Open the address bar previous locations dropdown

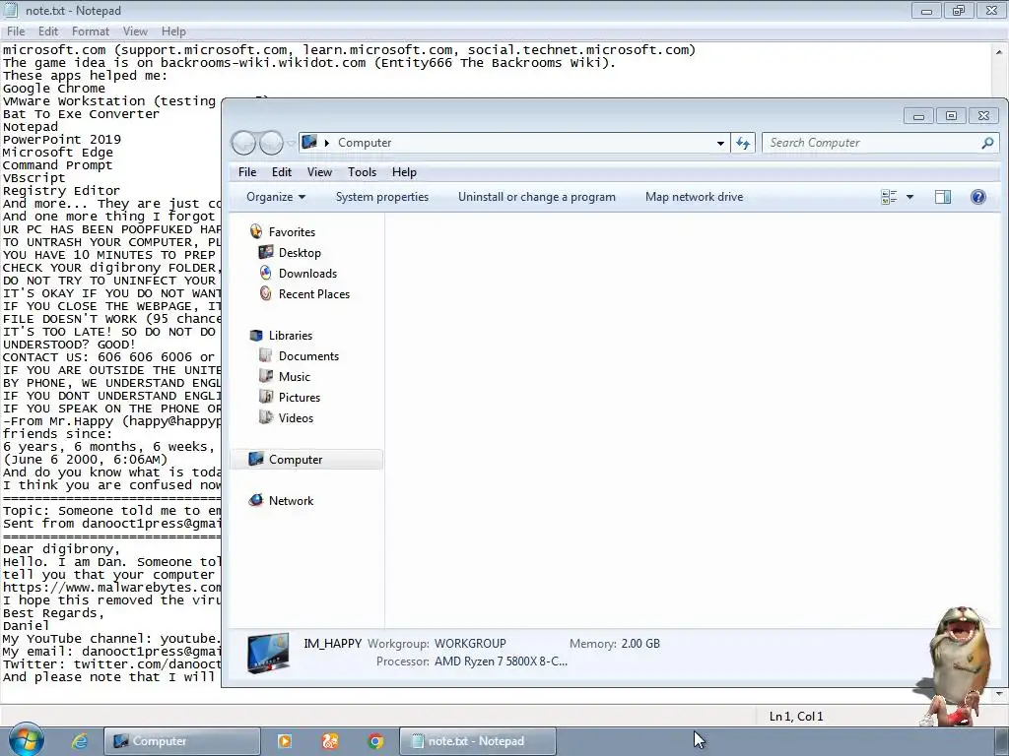(x=720, y=143)
